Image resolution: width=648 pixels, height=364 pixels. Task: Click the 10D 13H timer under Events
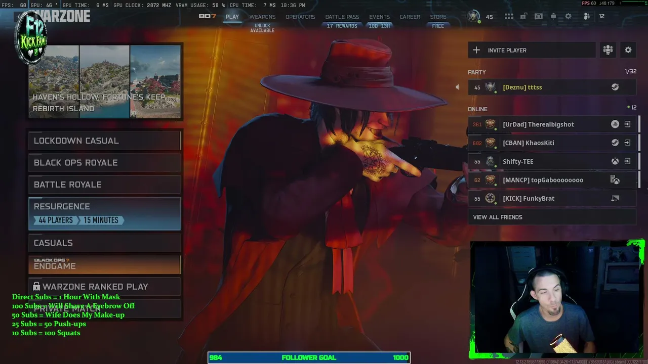(x=379, y=26)
